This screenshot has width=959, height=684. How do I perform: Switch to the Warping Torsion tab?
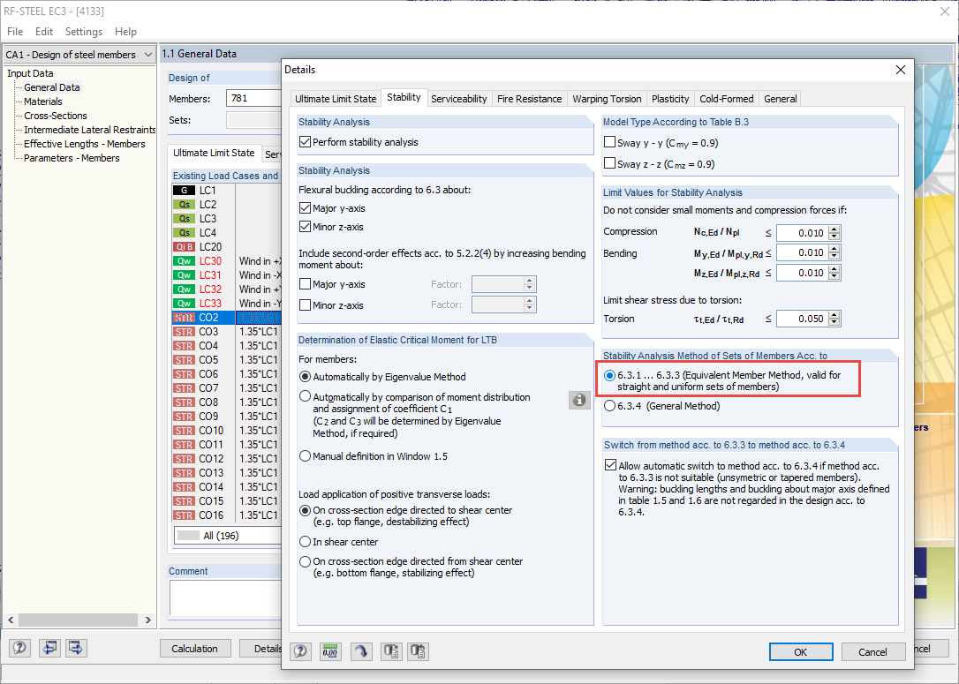click(x=607, y=99)
